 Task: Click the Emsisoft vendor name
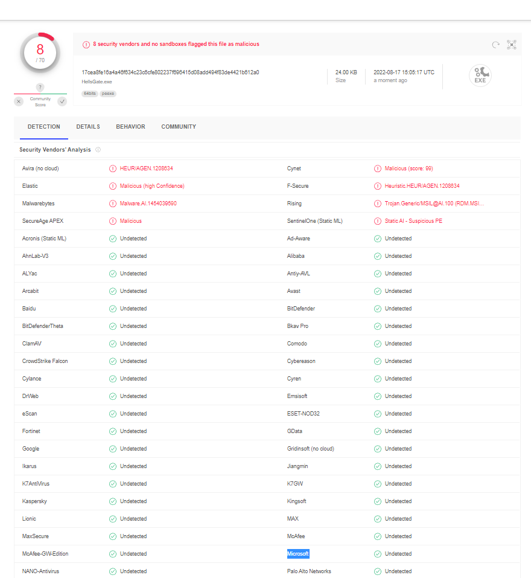point(297,396)
